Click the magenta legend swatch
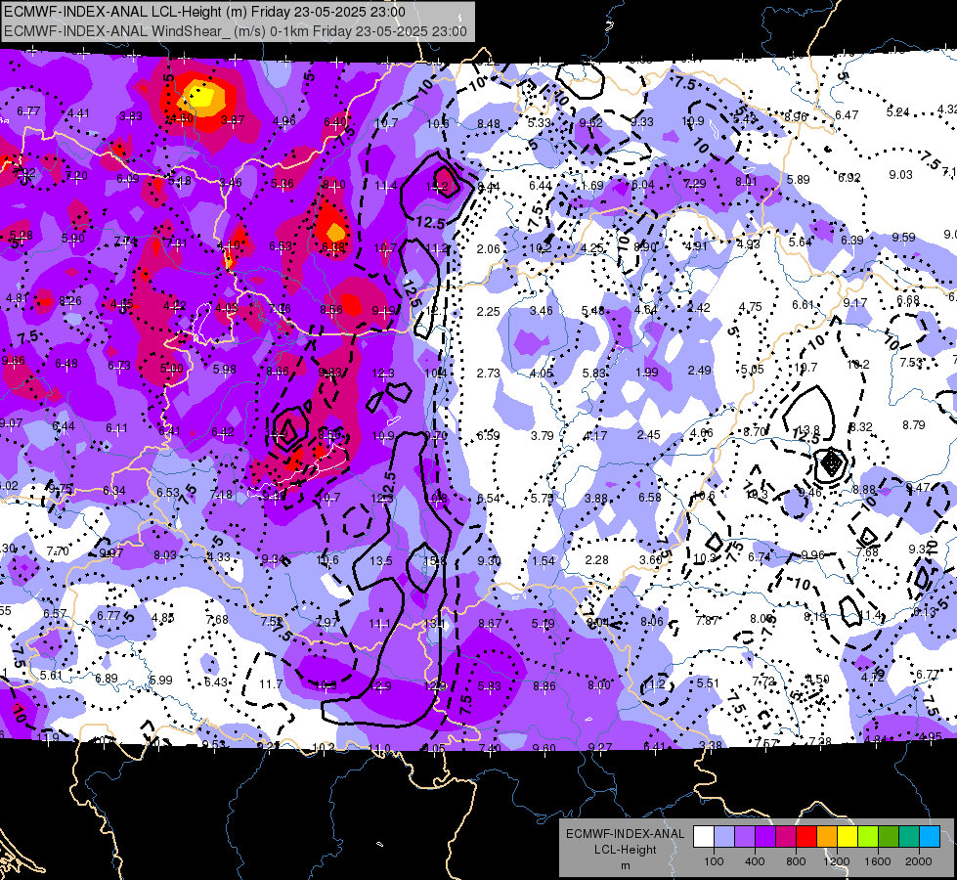This screenshot has width=957, height=880. click(x=786, y=836)
